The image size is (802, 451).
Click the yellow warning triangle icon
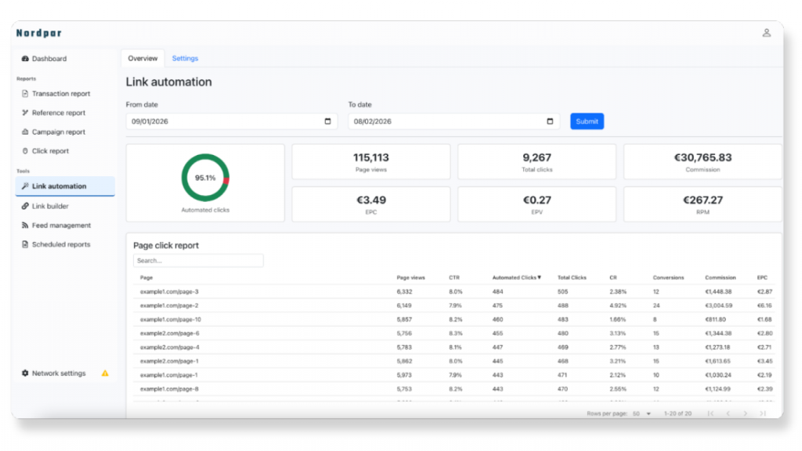tap(105, 373)
